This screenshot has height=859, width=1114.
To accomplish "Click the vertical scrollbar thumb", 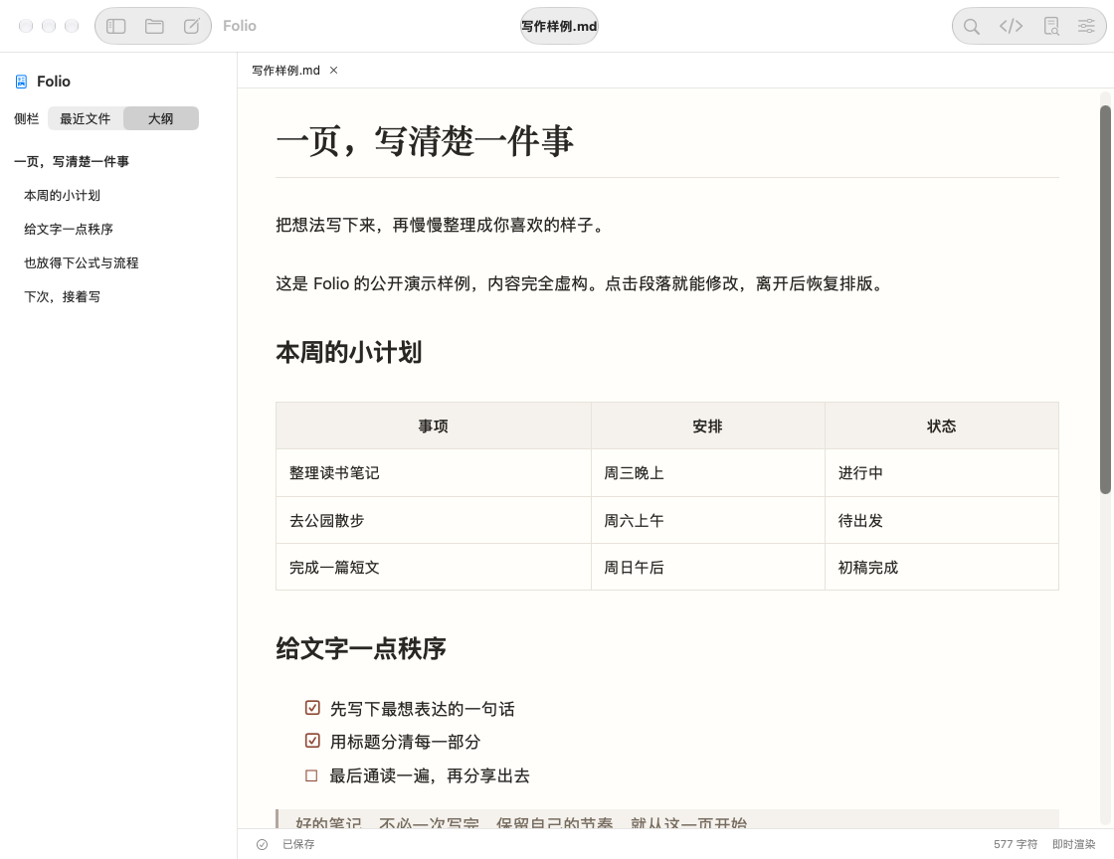I will coord(1105,299).
